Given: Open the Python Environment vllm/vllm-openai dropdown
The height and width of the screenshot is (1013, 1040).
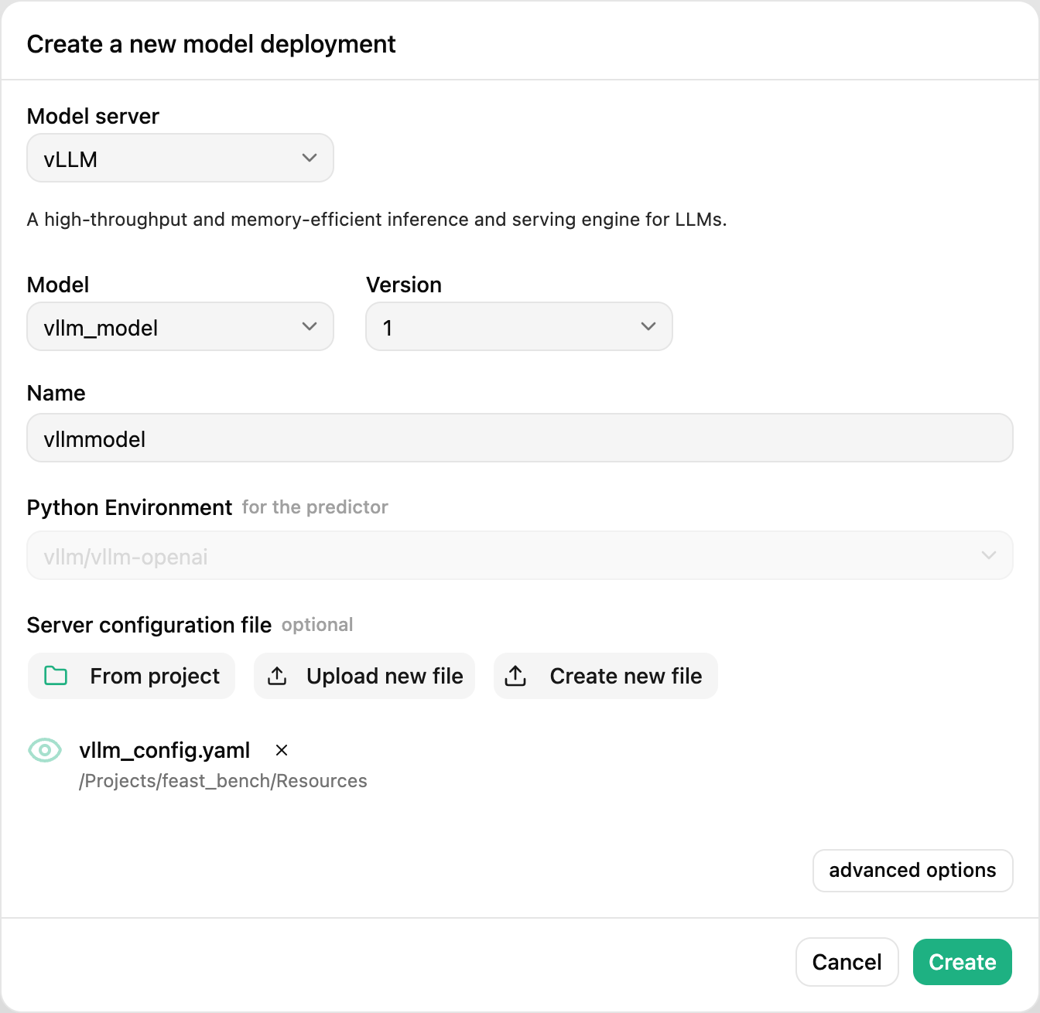Looking at the screenshot, I should tap(520, 555).
